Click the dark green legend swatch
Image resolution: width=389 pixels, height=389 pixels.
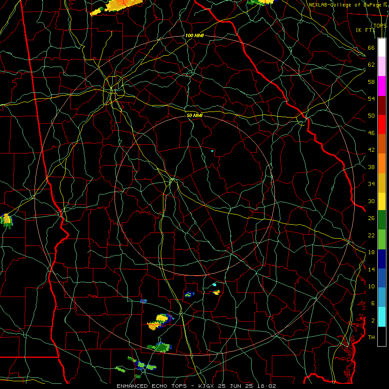[382, 220]
